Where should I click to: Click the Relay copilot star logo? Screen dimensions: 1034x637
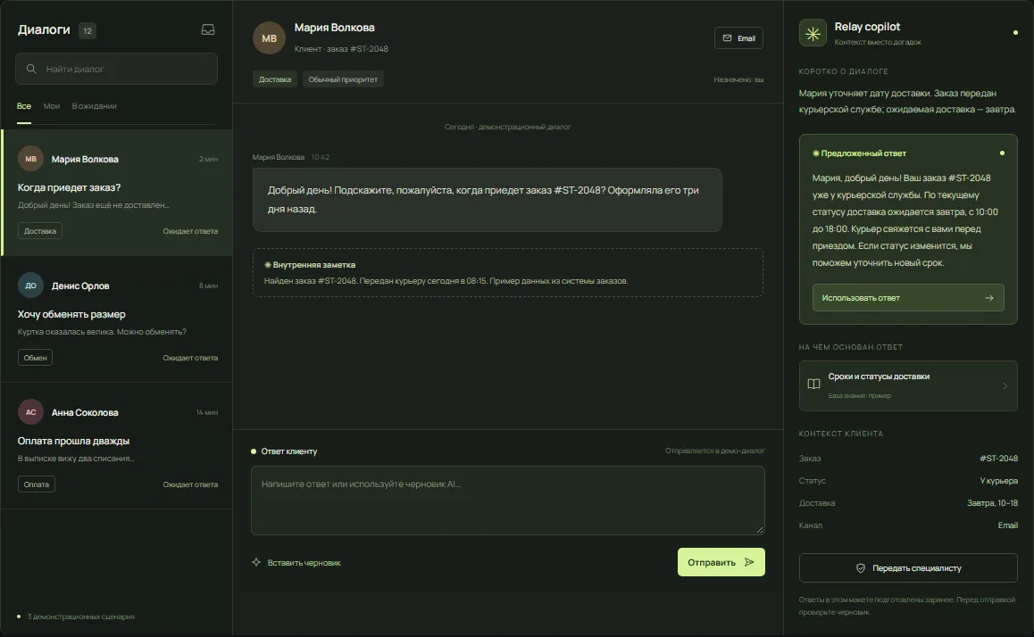tap(813, 33)
